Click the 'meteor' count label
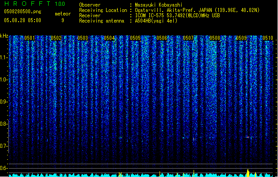 pos(63,14)
